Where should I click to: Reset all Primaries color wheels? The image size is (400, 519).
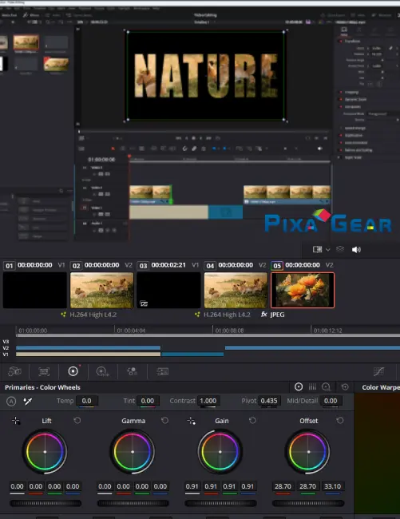tap(345, 387)
